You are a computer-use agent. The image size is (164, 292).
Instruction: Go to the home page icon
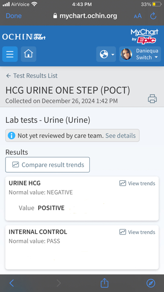(28, 54)
